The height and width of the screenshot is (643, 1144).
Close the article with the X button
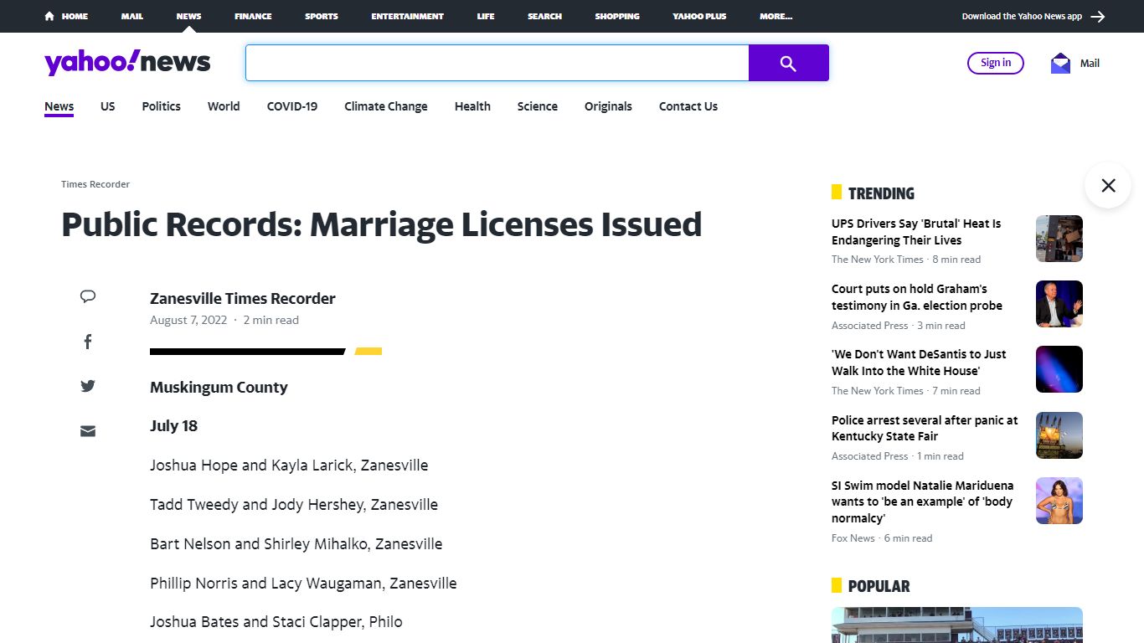[1108, 185]
